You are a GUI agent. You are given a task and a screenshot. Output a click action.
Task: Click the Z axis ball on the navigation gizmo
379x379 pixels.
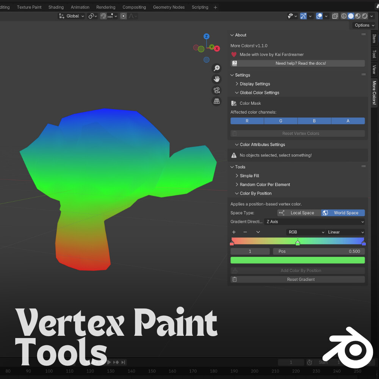[207, 36]
